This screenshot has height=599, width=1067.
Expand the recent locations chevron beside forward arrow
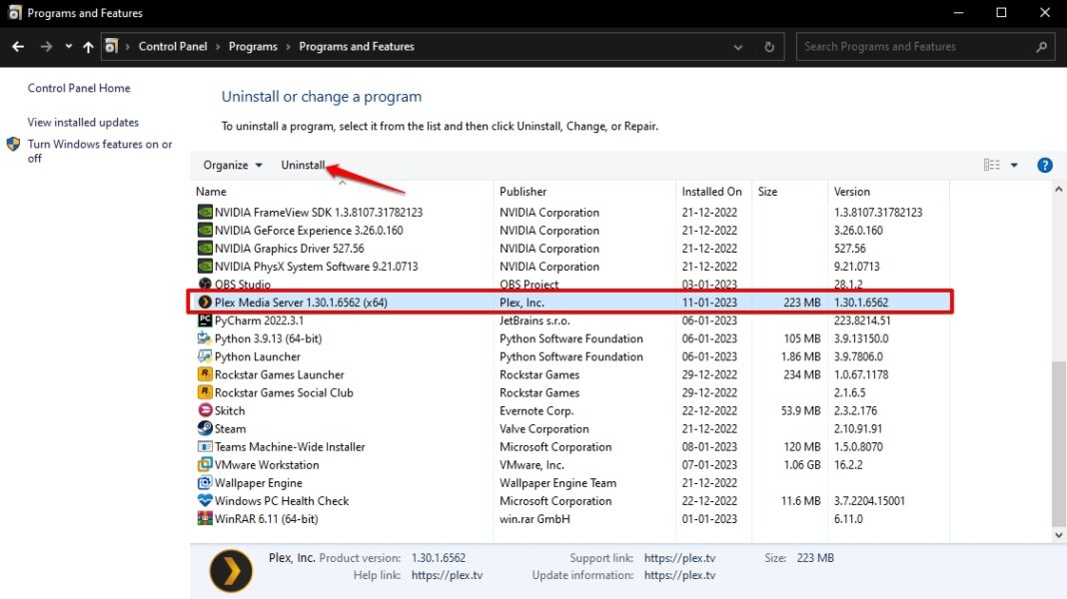click(68, 46)
